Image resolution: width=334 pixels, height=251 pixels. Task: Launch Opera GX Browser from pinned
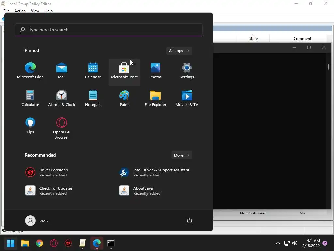point(62,128)
